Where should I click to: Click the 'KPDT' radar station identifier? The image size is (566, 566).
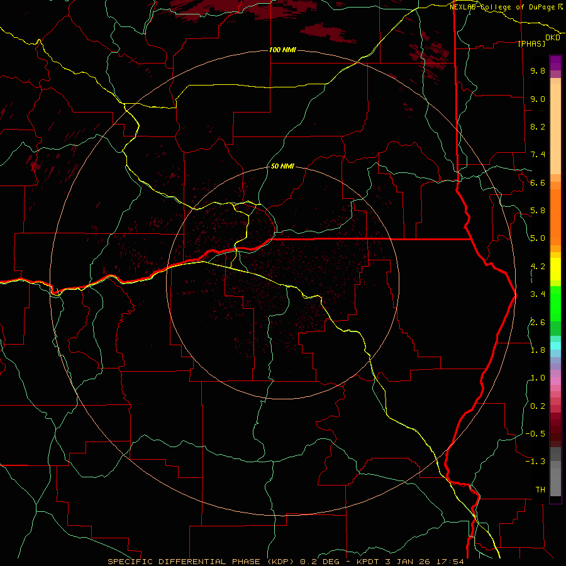point(368,562)
